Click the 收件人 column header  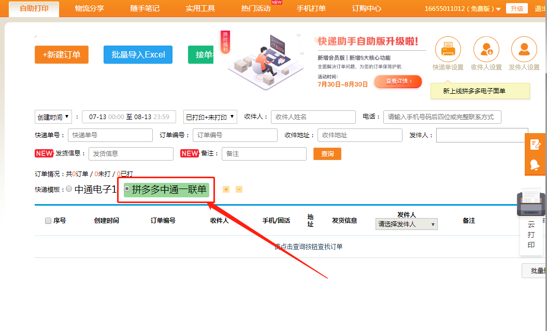pos(220,221)
